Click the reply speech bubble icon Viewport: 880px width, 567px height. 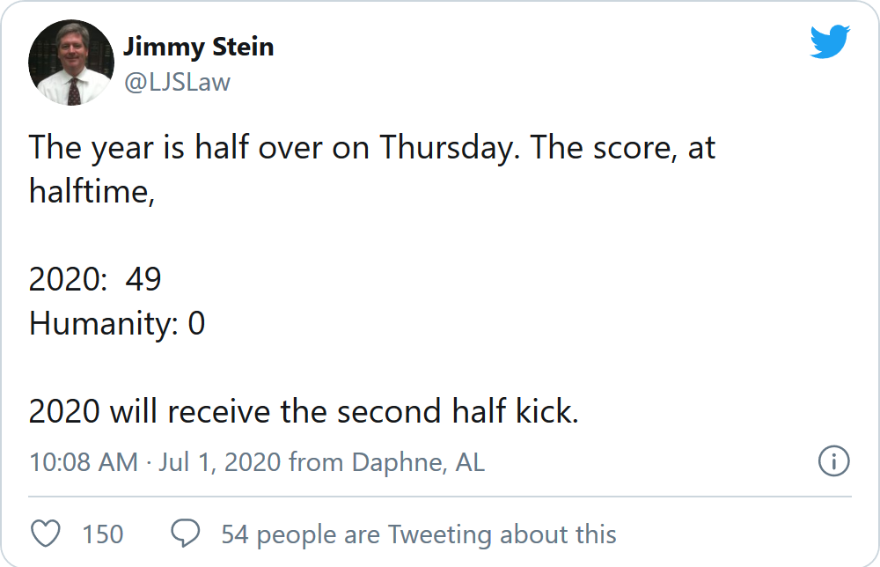pos(185,534)
